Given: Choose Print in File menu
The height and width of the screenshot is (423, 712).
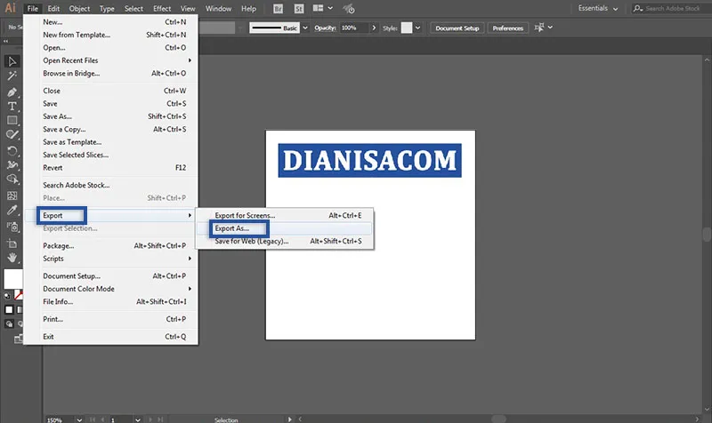Looking at the screenshot, I should [110, 319].
